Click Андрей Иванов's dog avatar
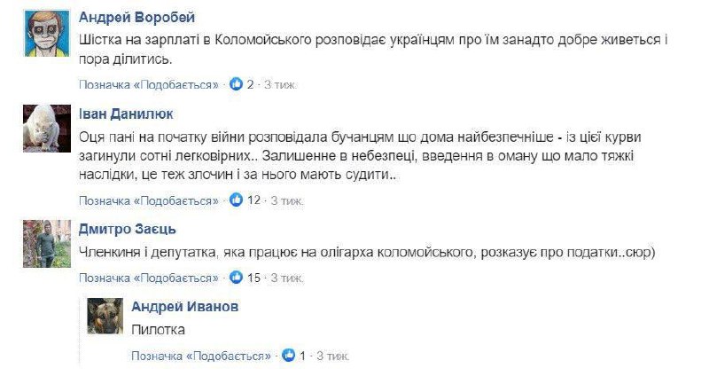 104,317
